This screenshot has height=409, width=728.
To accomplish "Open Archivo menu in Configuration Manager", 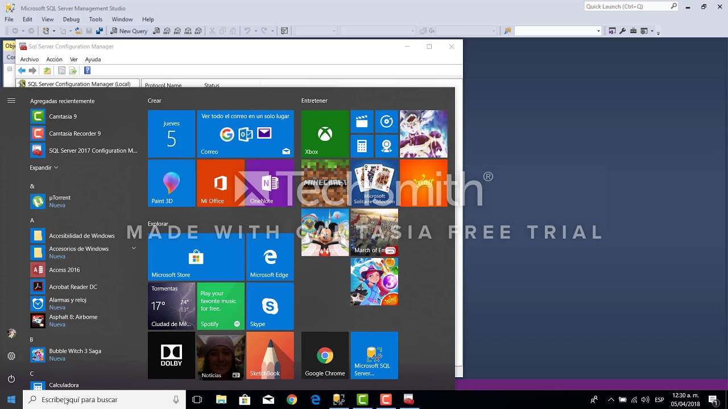I will 30,59.
